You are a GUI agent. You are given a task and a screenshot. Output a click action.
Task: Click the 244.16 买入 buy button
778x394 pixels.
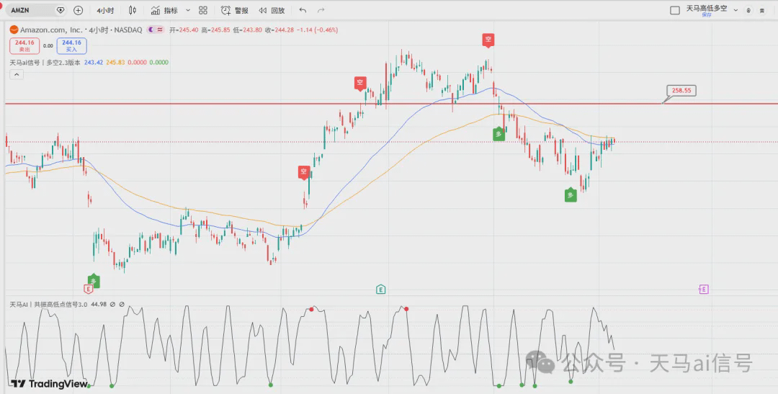(x=71, y=45)
